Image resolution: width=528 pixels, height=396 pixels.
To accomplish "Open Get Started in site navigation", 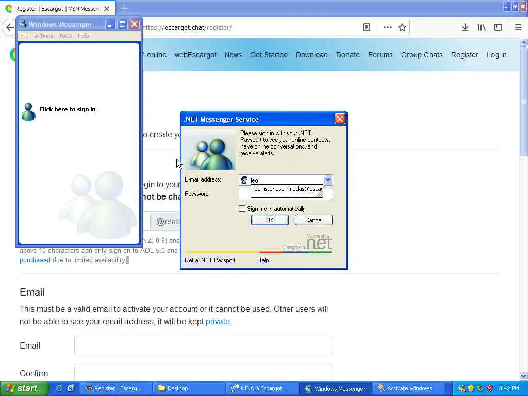I will 269,55.
